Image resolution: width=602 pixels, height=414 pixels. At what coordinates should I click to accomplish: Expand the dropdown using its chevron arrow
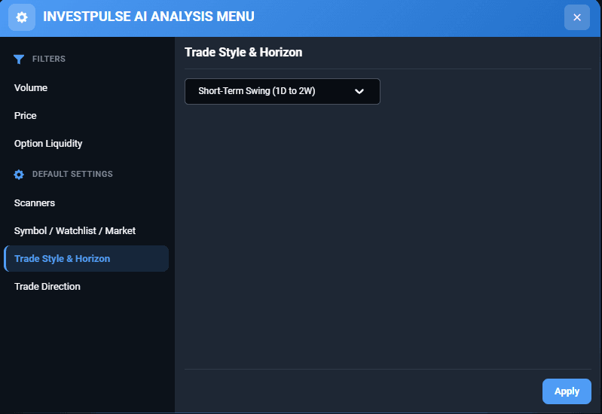[x=359, y=91]
